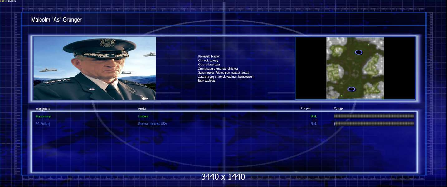Image resolution: width=447 pixels, height=187 pixels.
Task: Click 'Zaczyna grę z niewykrywalnym bombowcem' line
Action: tap(226, 77)
